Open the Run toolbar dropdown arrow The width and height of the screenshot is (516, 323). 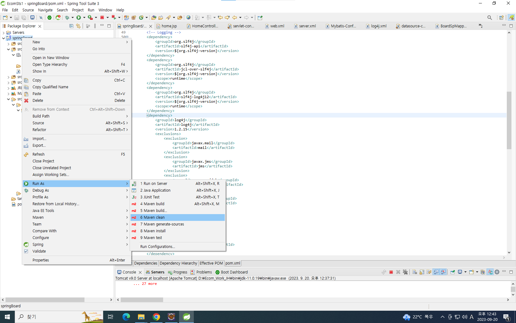84,18
